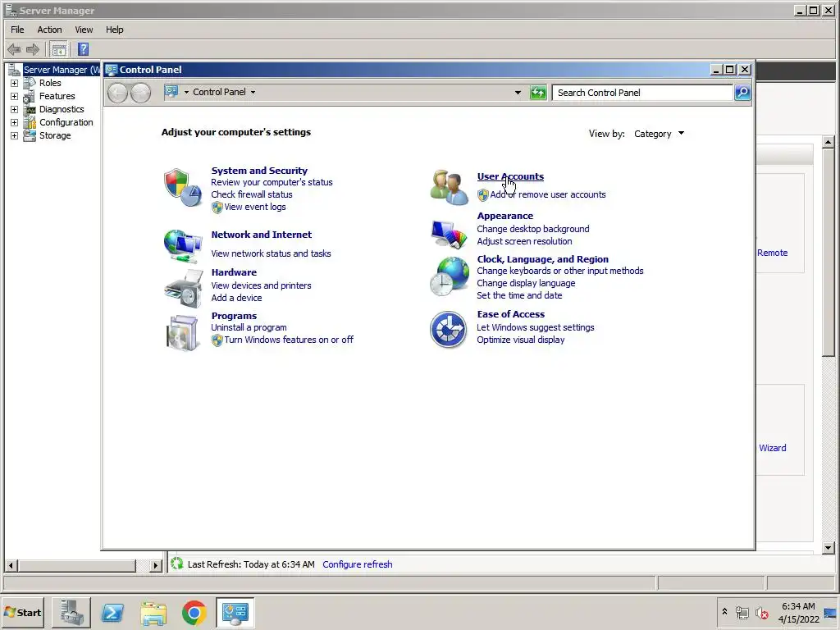Screen dimensions: 840x630
Task: Click the Control Panel forward arrow button
Action: [141, 93]
